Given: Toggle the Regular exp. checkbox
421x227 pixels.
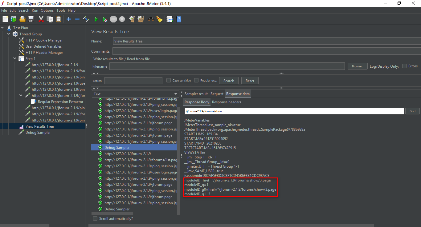Looking at the screenshot, I should click(196, 80).
